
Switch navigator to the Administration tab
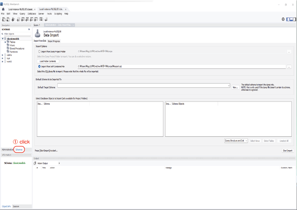[x=7, y=149]
